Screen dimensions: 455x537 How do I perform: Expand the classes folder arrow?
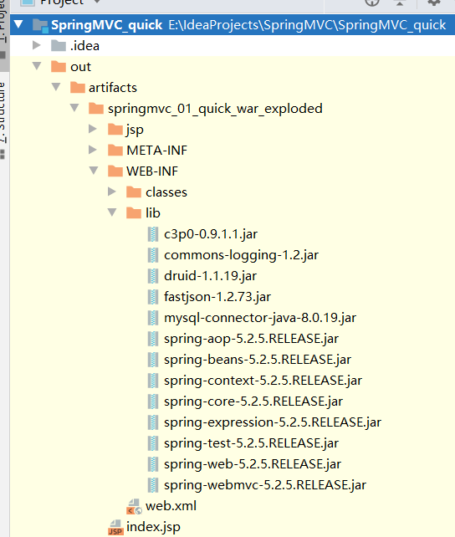111,192
